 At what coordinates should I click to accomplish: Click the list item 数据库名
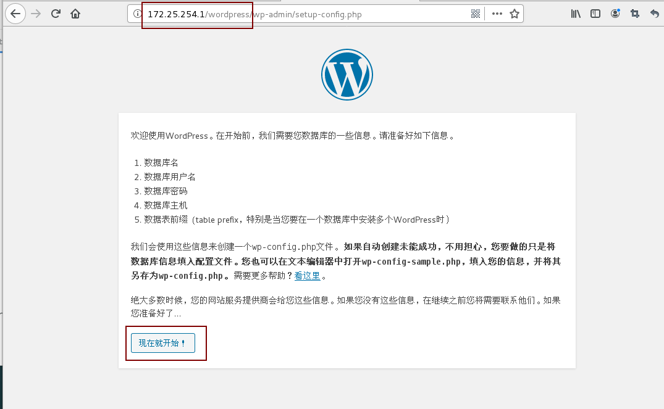[x=161, y=163]
